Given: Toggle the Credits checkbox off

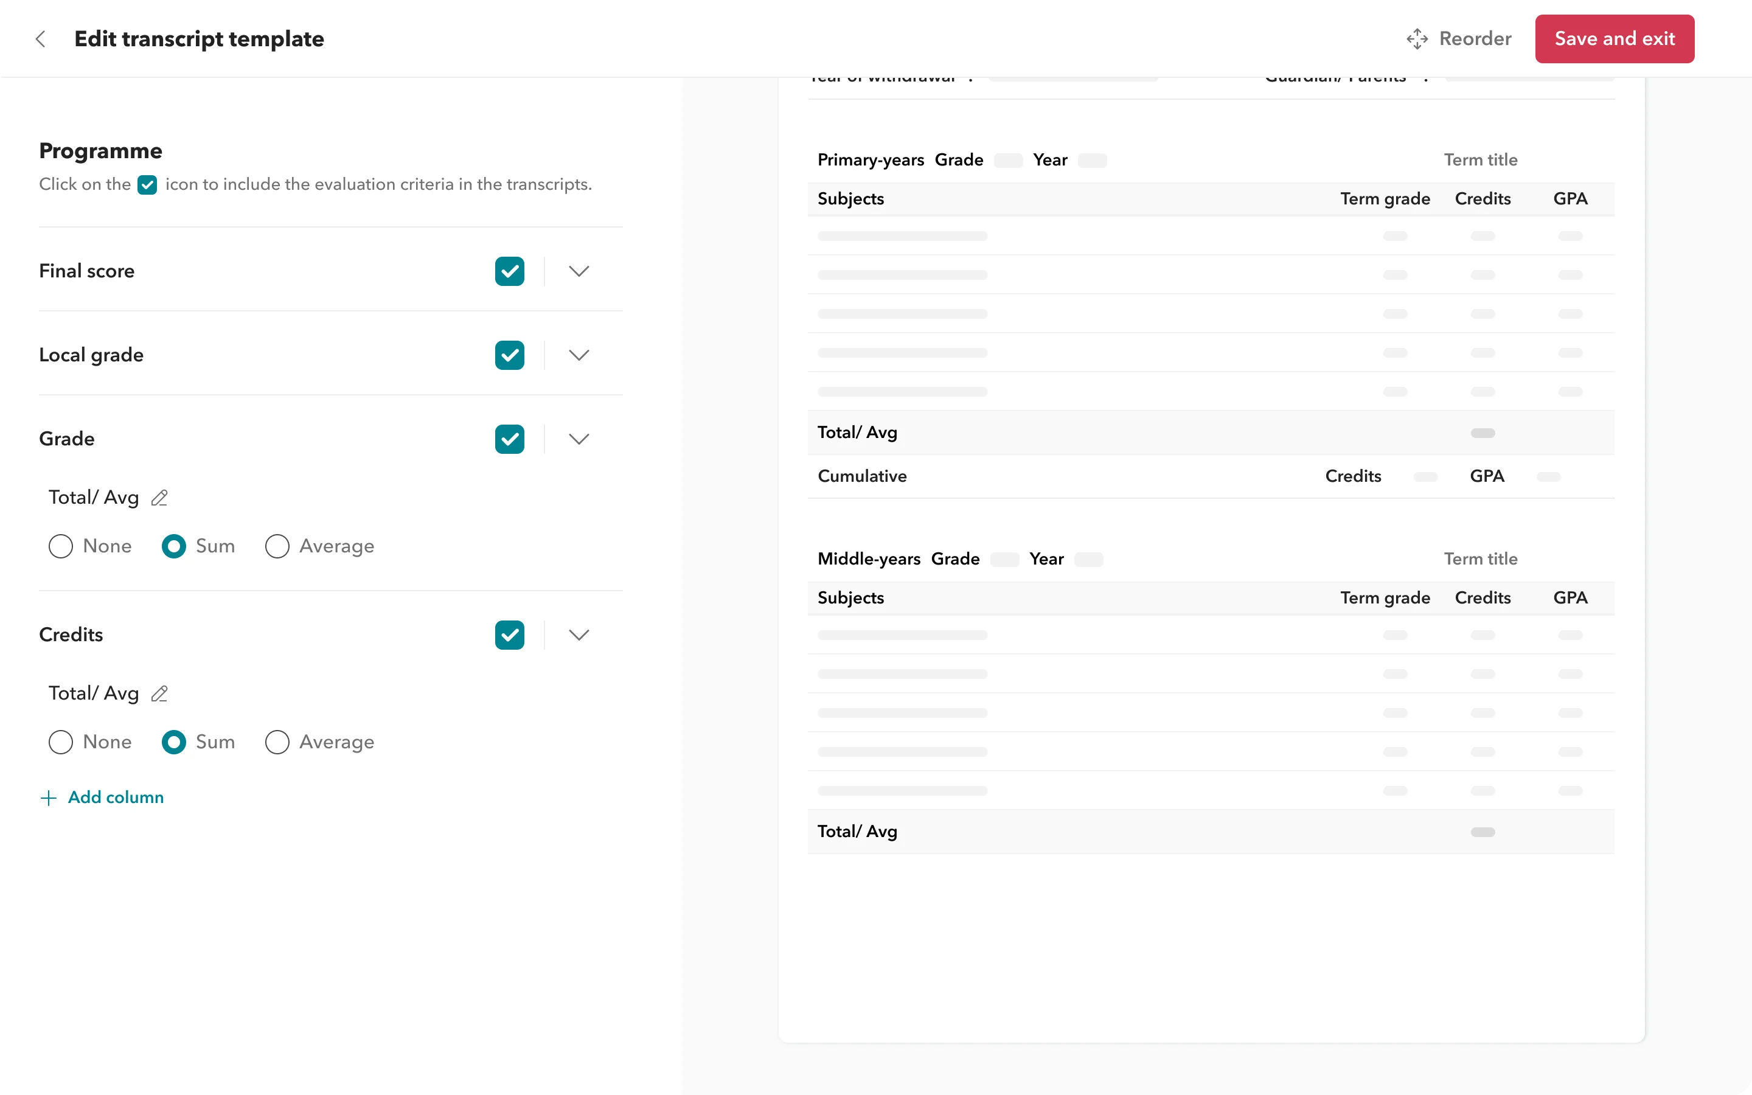Looking at the screenshot, I should 510,635.
